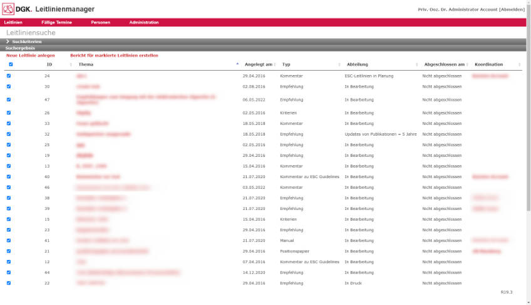Sort by Abgeschlossen am column header
The height and width of the screenshot is (305, 531).
tap(445, 64)
